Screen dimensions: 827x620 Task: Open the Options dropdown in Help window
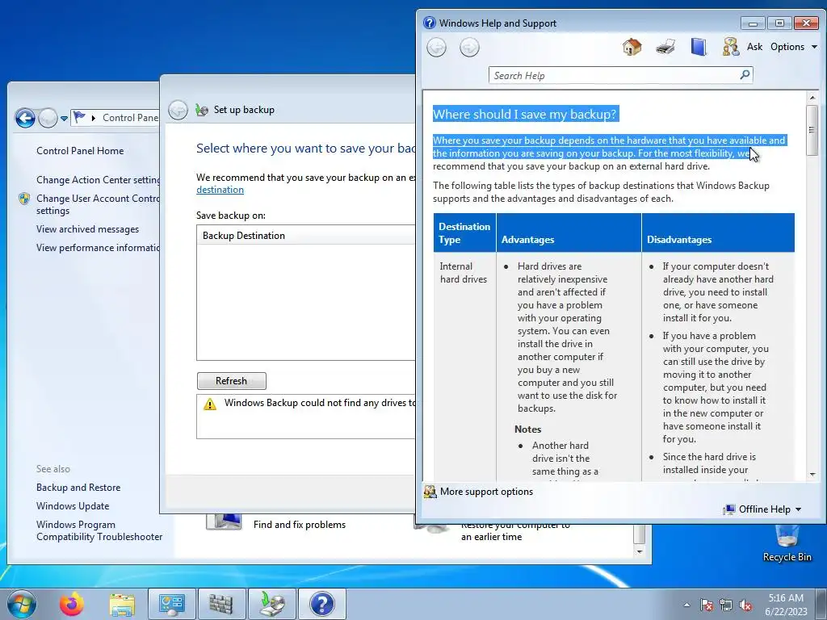click(794, 47)
